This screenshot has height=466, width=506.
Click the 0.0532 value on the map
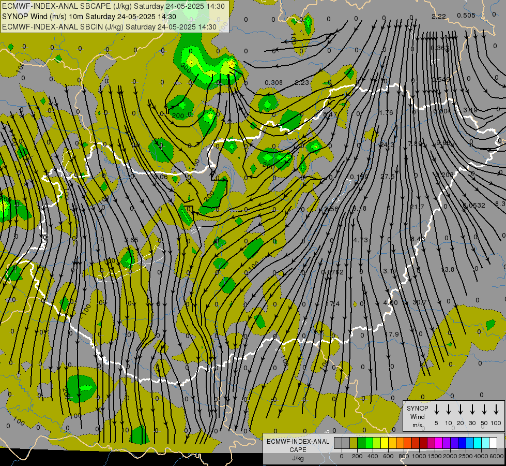tap(474, 206)
